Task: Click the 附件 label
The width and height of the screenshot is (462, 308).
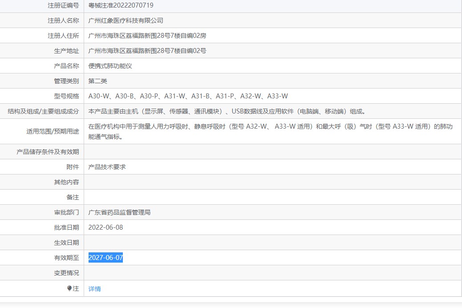Action: coord(73,167)
